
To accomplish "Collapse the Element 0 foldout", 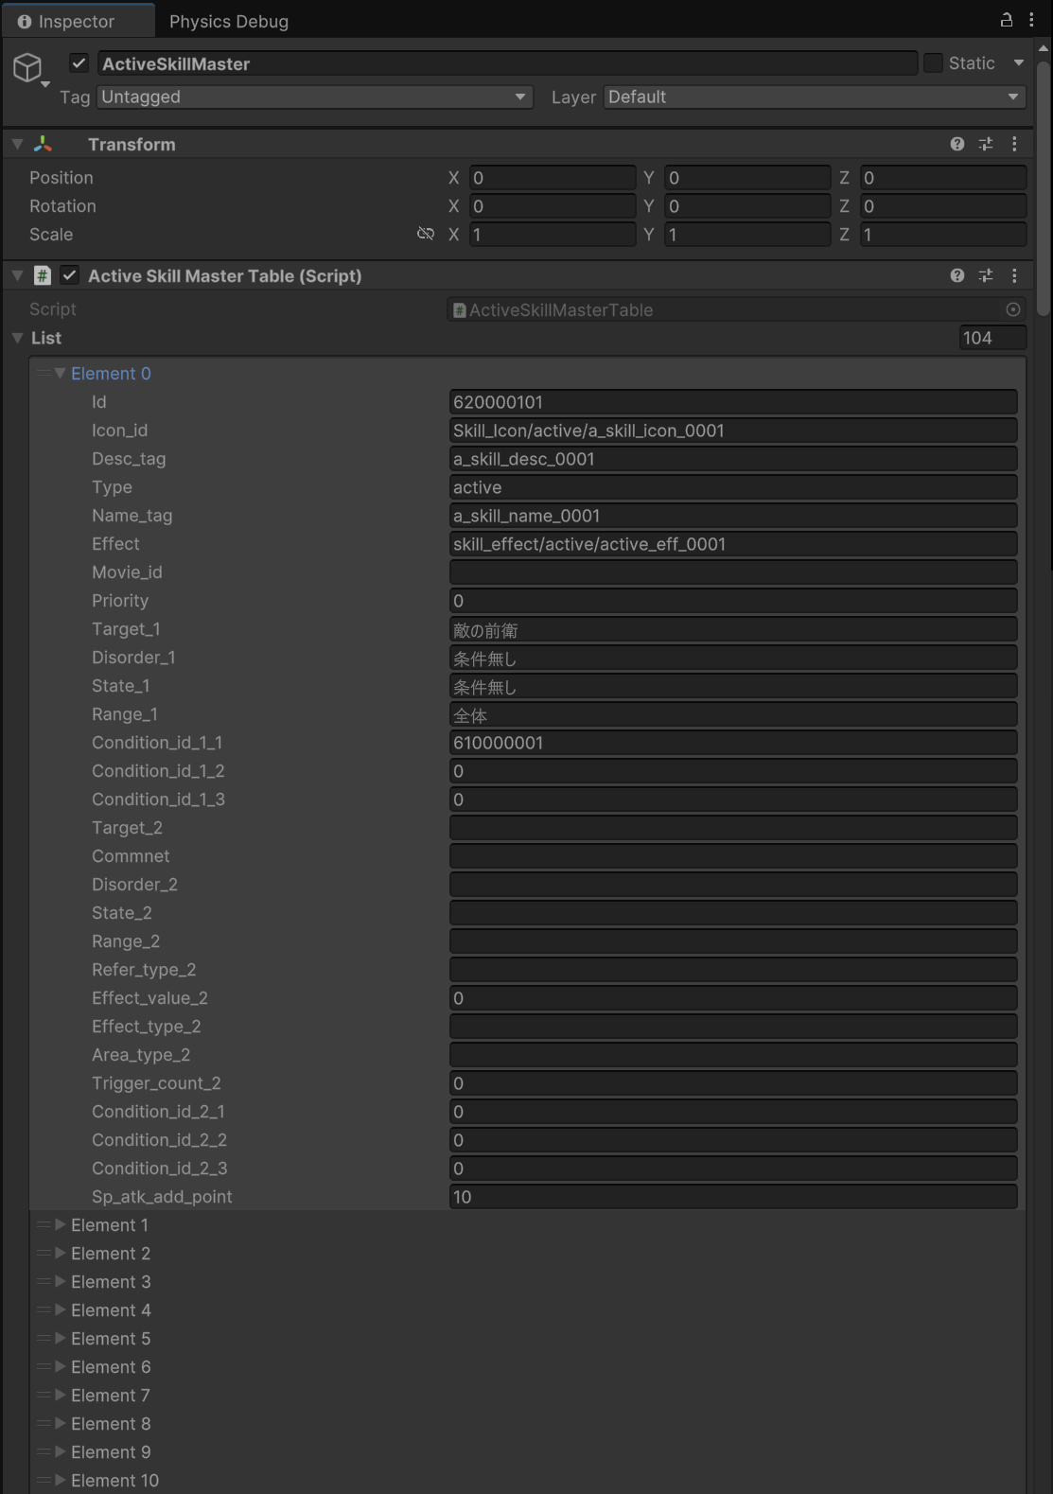I will (61, 374).
